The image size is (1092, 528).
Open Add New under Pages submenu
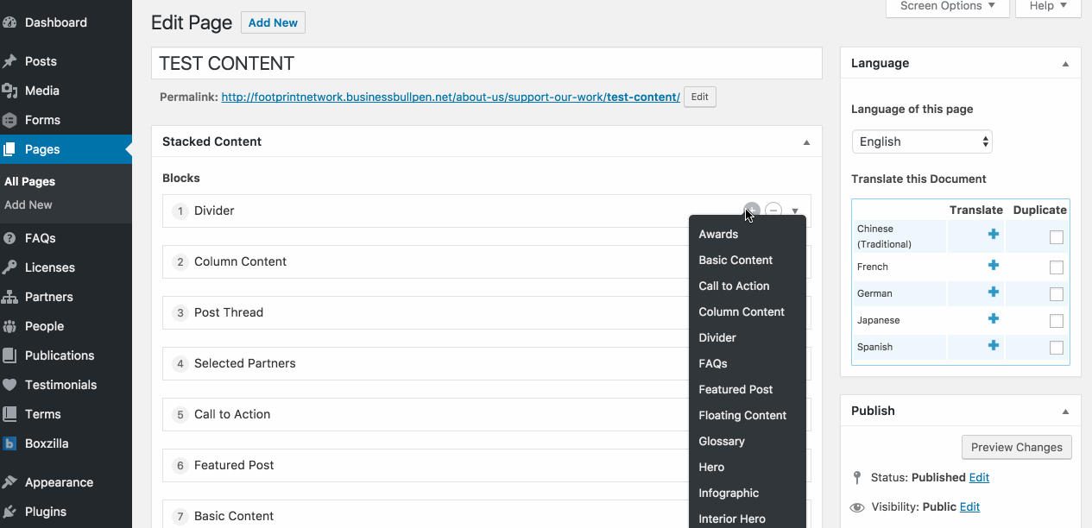coord(28,204)
